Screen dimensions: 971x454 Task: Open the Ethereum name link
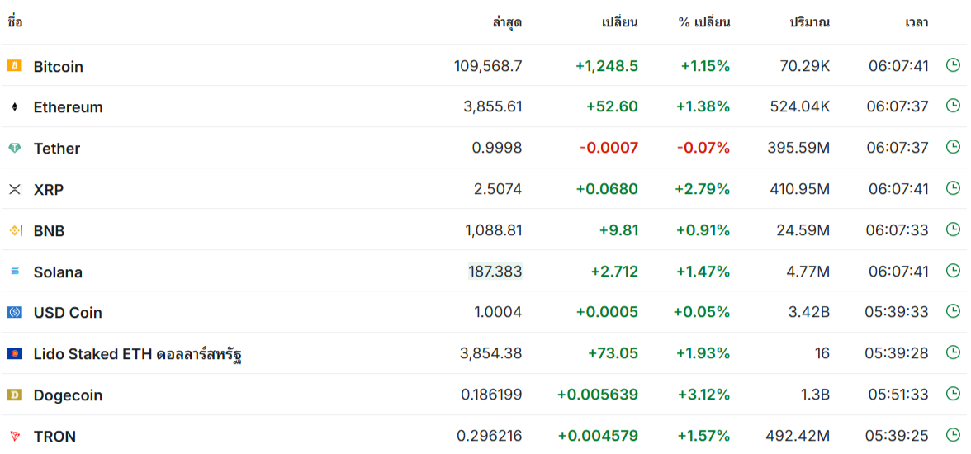pyautogui.click(x=68, y=107)
